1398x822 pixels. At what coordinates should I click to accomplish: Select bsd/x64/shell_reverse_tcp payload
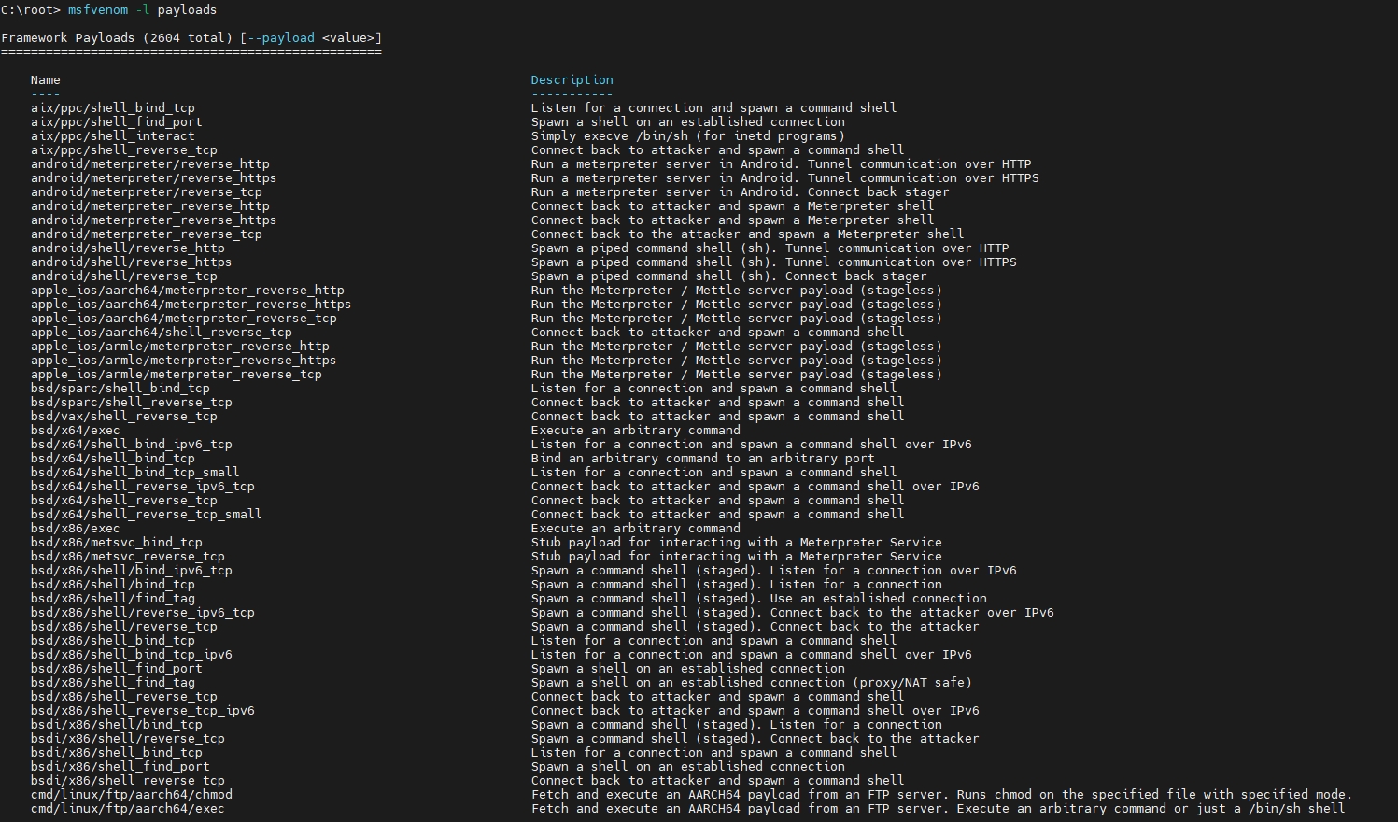coord(124,501)
